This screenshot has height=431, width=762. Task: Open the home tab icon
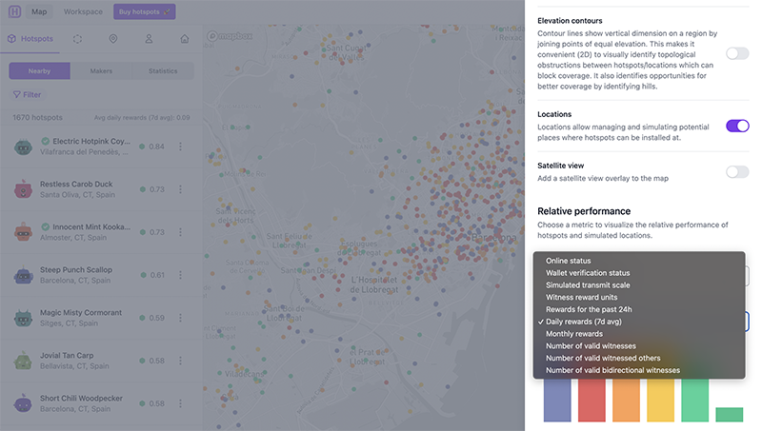(x=184, y=39)
